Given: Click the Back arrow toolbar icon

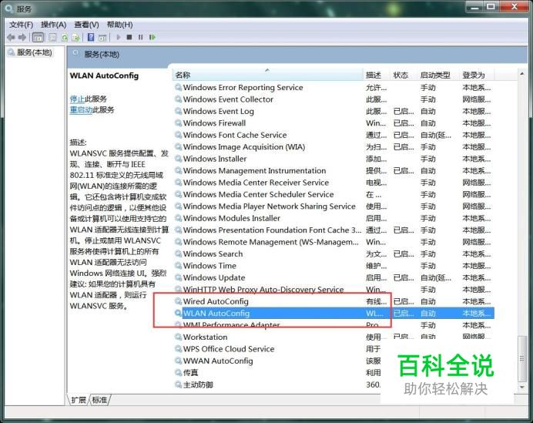Looking at the screenshot, I should tap(11, 37).
